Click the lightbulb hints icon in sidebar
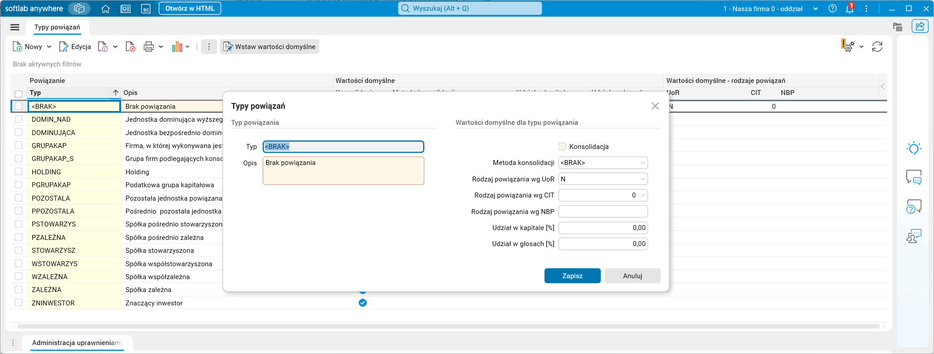 [x=913, y=148]
